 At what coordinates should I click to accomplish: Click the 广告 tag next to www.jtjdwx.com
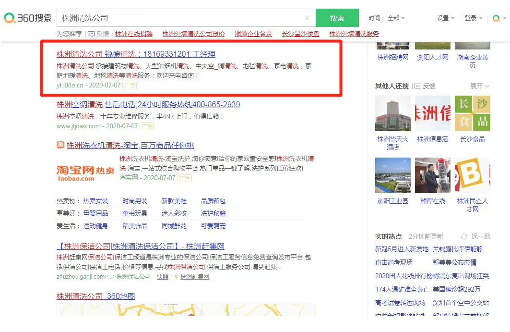[x=147, y=126]
